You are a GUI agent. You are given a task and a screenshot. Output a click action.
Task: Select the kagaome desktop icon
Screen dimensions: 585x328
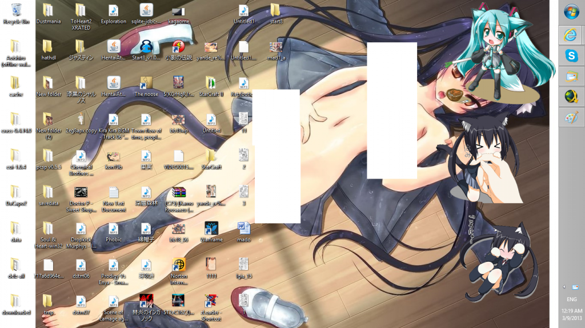point(178,14)
